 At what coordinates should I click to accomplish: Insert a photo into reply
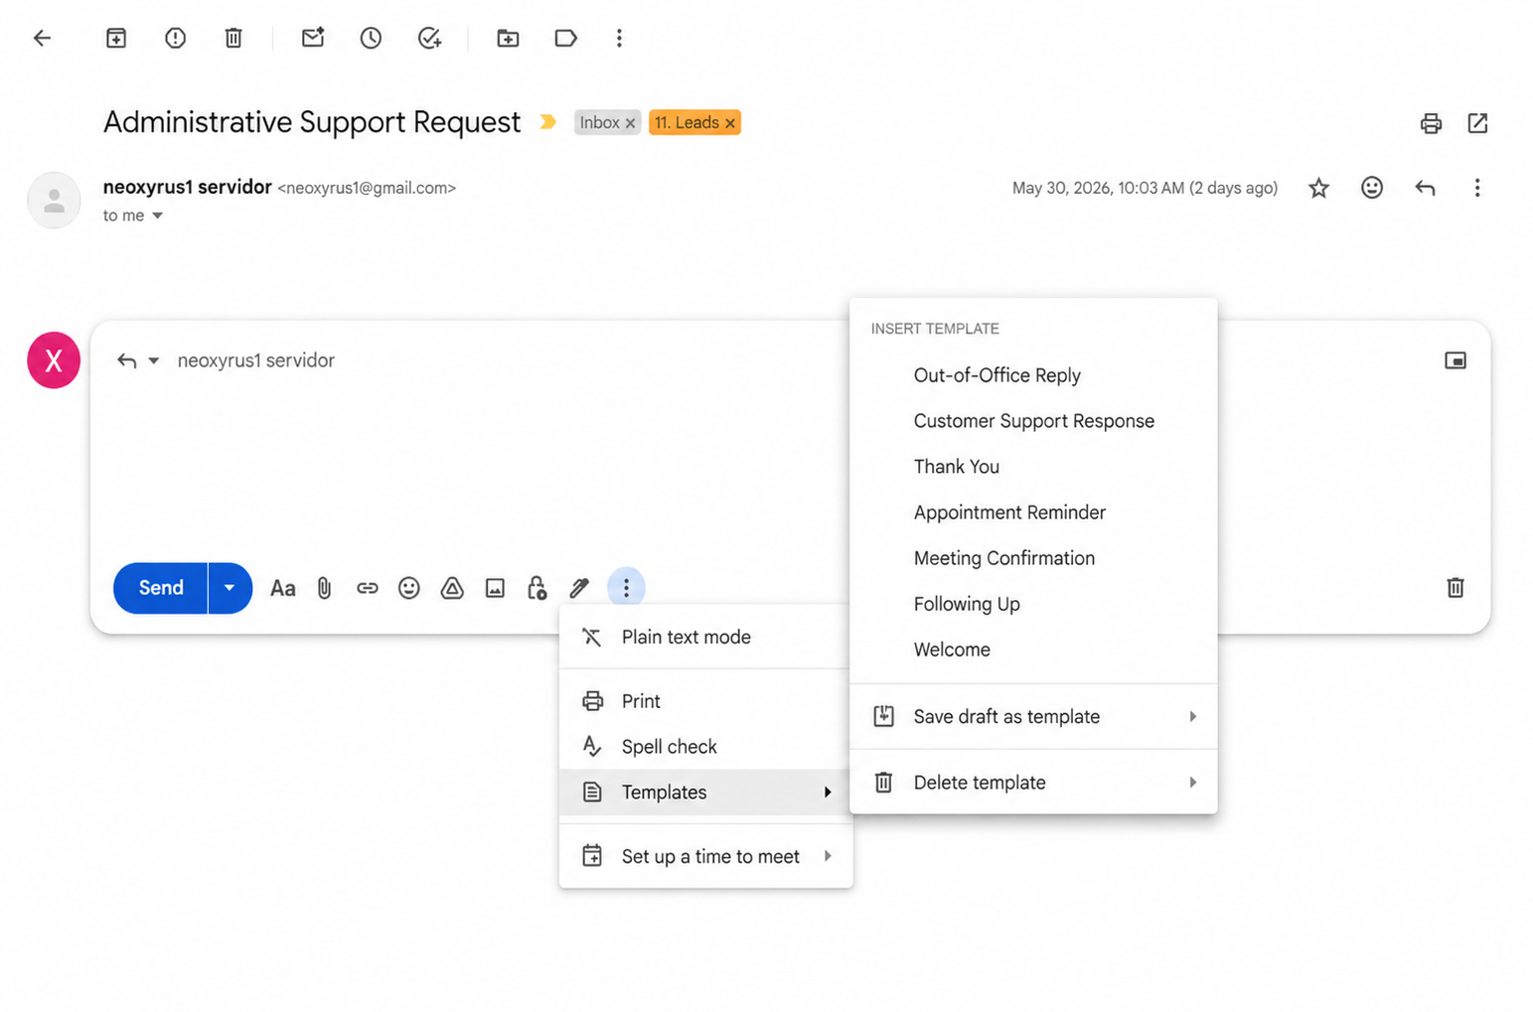coord(495,588)
